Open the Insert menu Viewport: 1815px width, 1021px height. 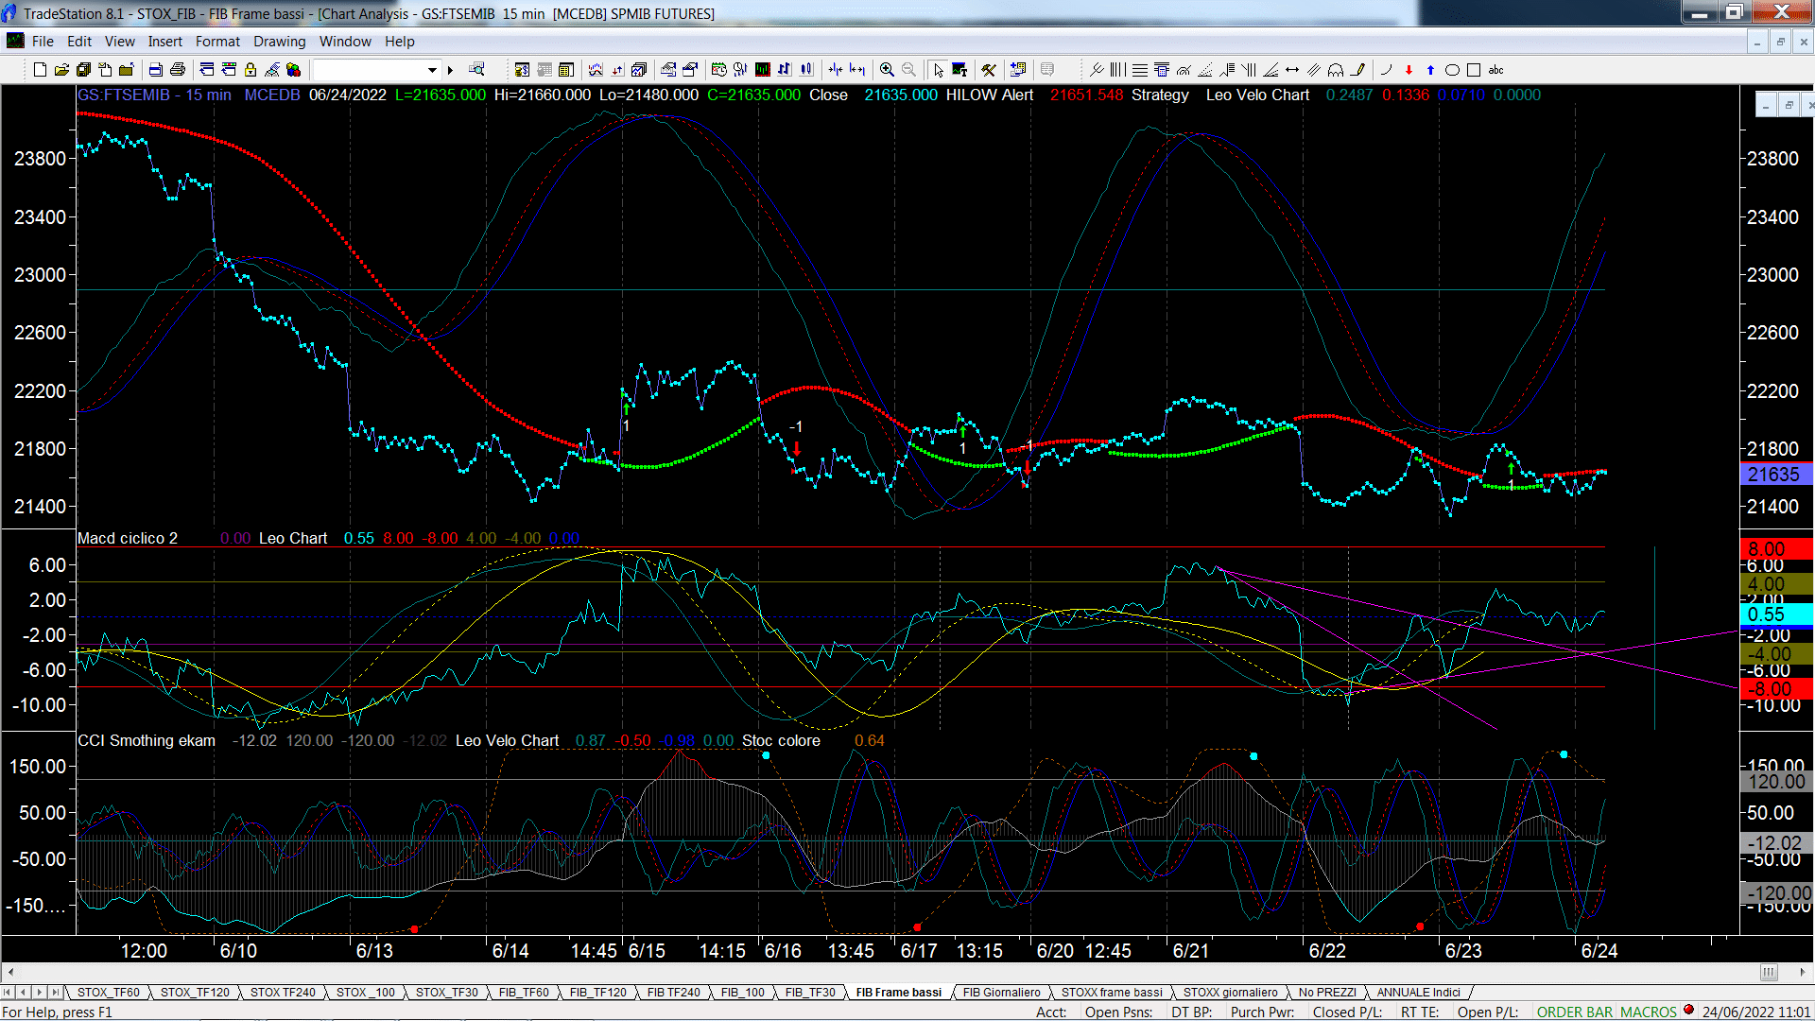(x=165, y=42)
